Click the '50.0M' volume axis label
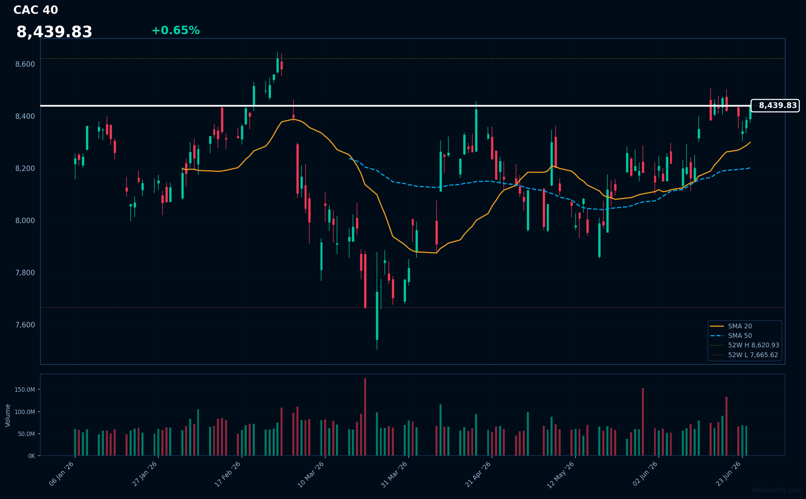Screen dimensions: 806x499 [x=26, y=434]
